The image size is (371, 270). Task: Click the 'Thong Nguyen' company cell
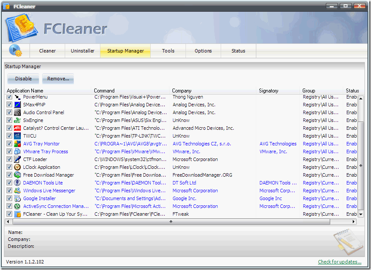(x=188, y=97)
